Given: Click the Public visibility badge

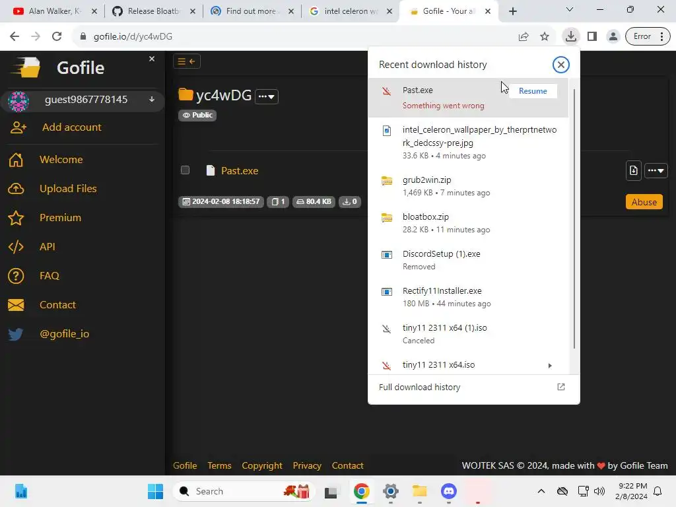Looking at the screenshot, I should [197, 115].
